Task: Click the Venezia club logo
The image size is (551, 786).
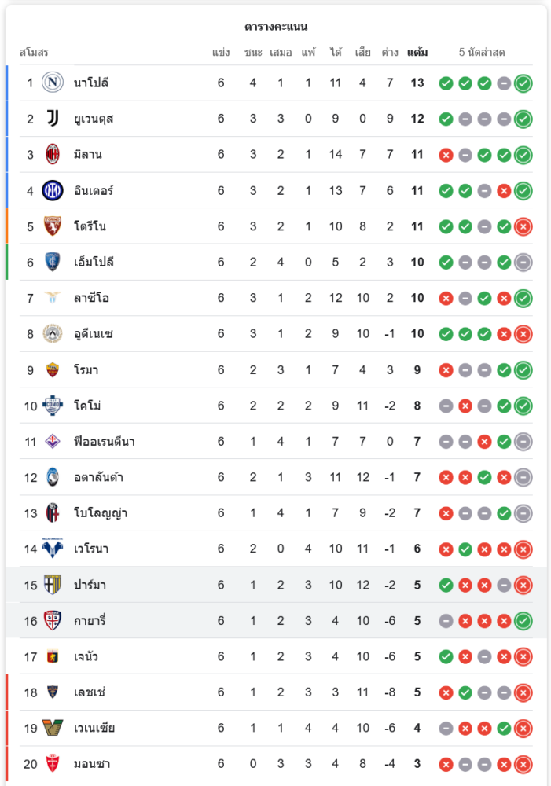Action: tap(53, 727)
